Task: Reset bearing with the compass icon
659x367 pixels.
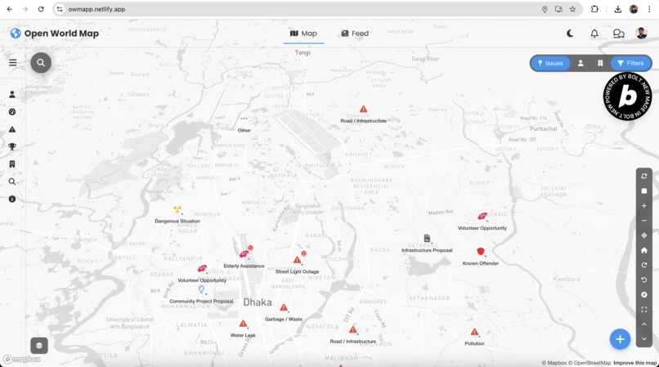Action: pos(643,295)
